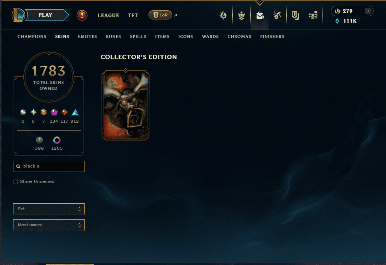Open the Most owned sort dropdown
386x265 pixels.
click(x=49, y=225)
